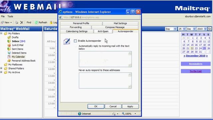Select day 22 in the mini calendar

192,48
